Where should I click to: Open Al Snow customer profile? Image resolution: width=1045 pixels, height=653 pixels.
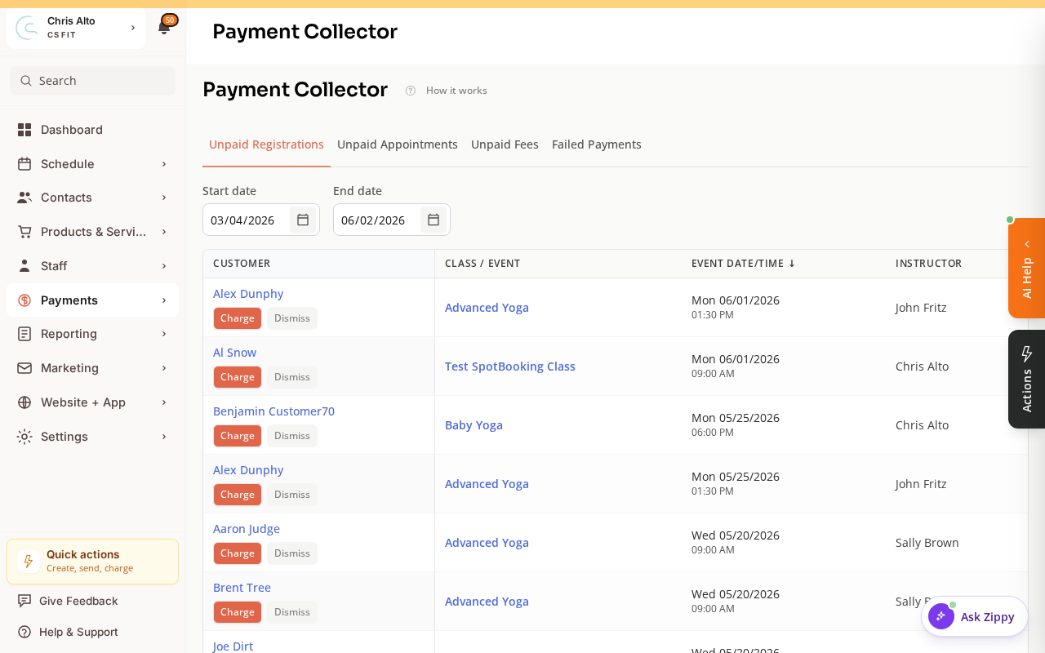234,353
